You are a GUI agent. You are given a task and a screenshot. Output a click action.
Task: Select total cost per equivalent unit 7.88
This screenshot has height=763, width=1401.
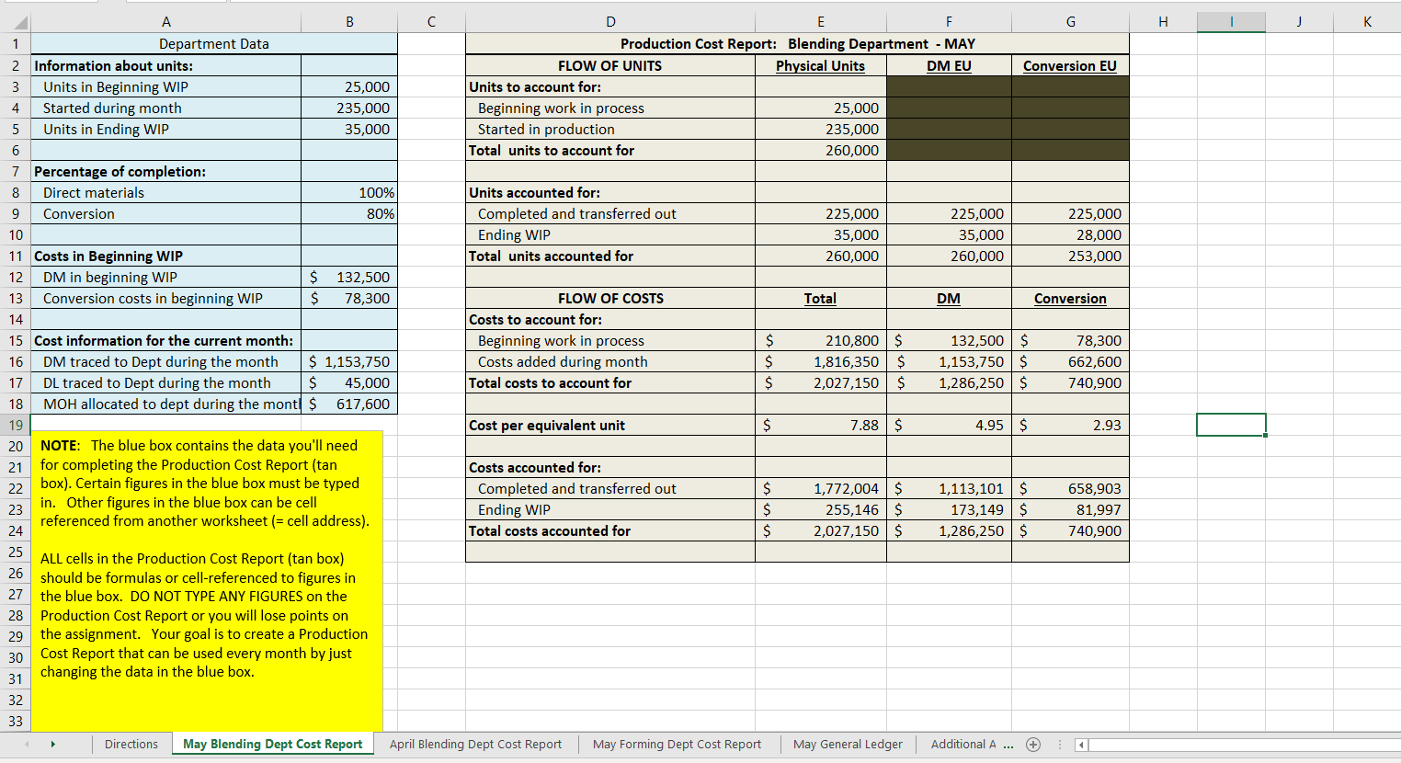pos(821,425)
